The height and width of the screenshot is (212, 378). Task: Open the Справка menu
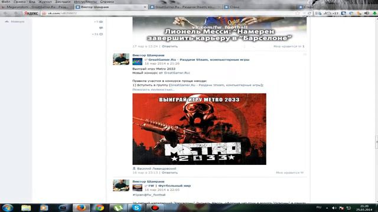click(107, 2)
